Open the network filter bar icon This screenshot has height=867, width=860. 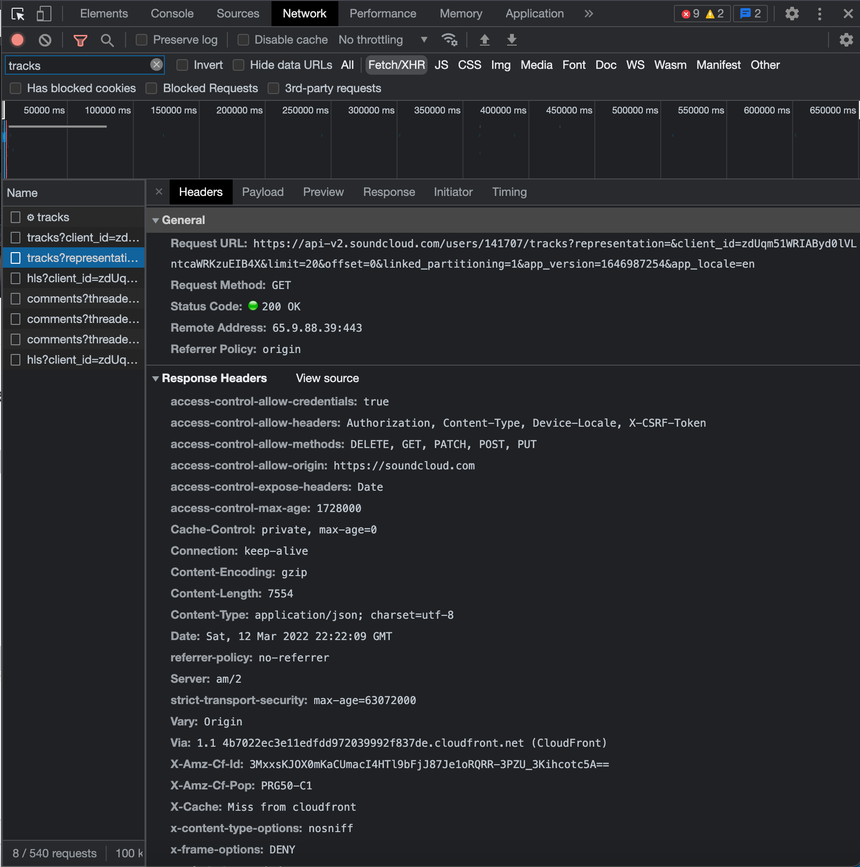click(80, 40)
